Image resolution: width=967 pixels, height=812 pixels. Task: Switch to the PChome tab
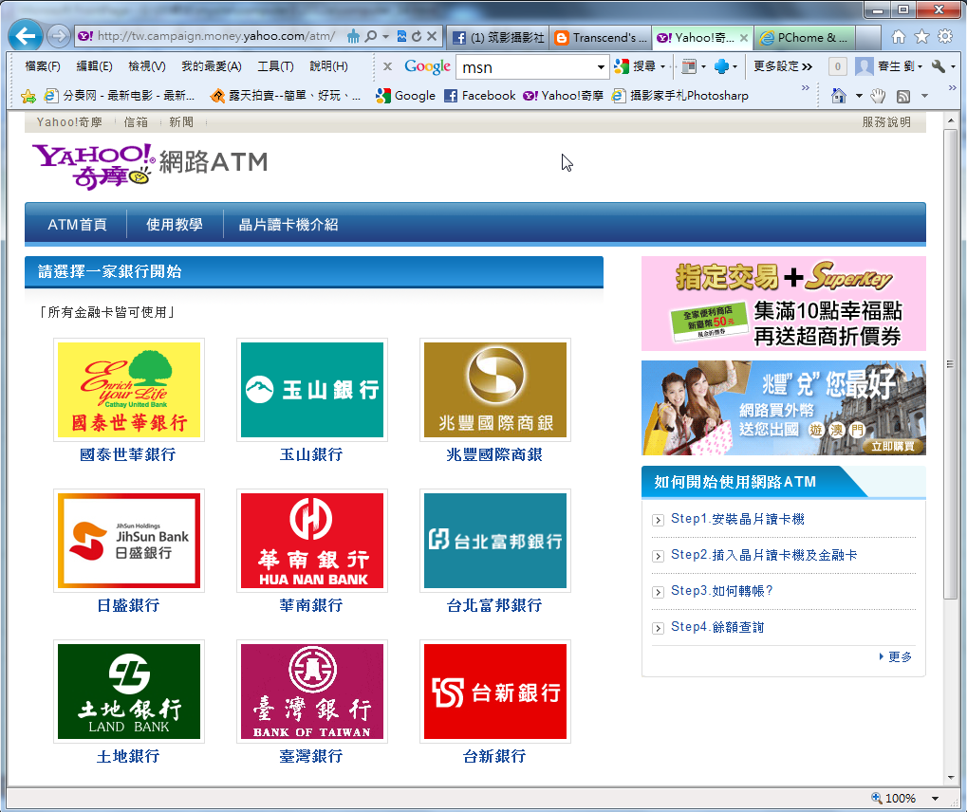click(x=805, y=38)
